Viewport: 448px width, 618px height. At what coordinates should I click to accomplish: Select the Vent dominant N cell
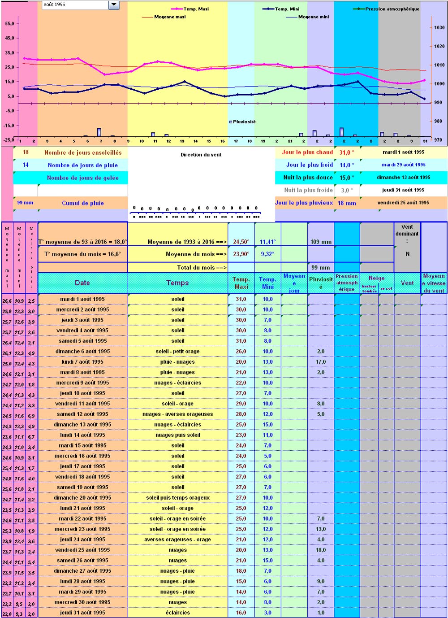tap(407, 254)
